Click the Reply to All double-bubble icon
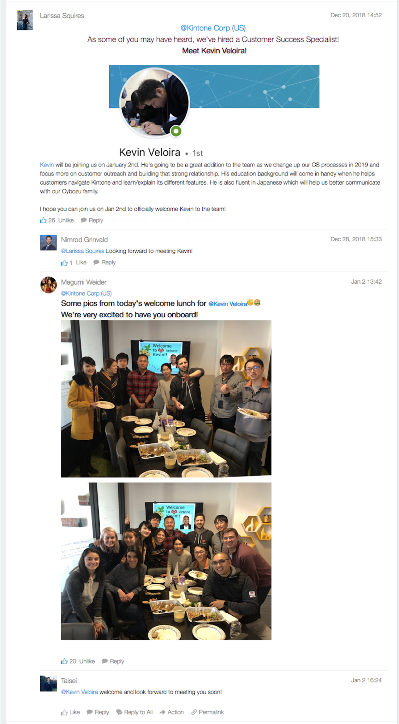The width and height of the screenshot is (399, 724). pyautogui.click(x=119, y=712)
